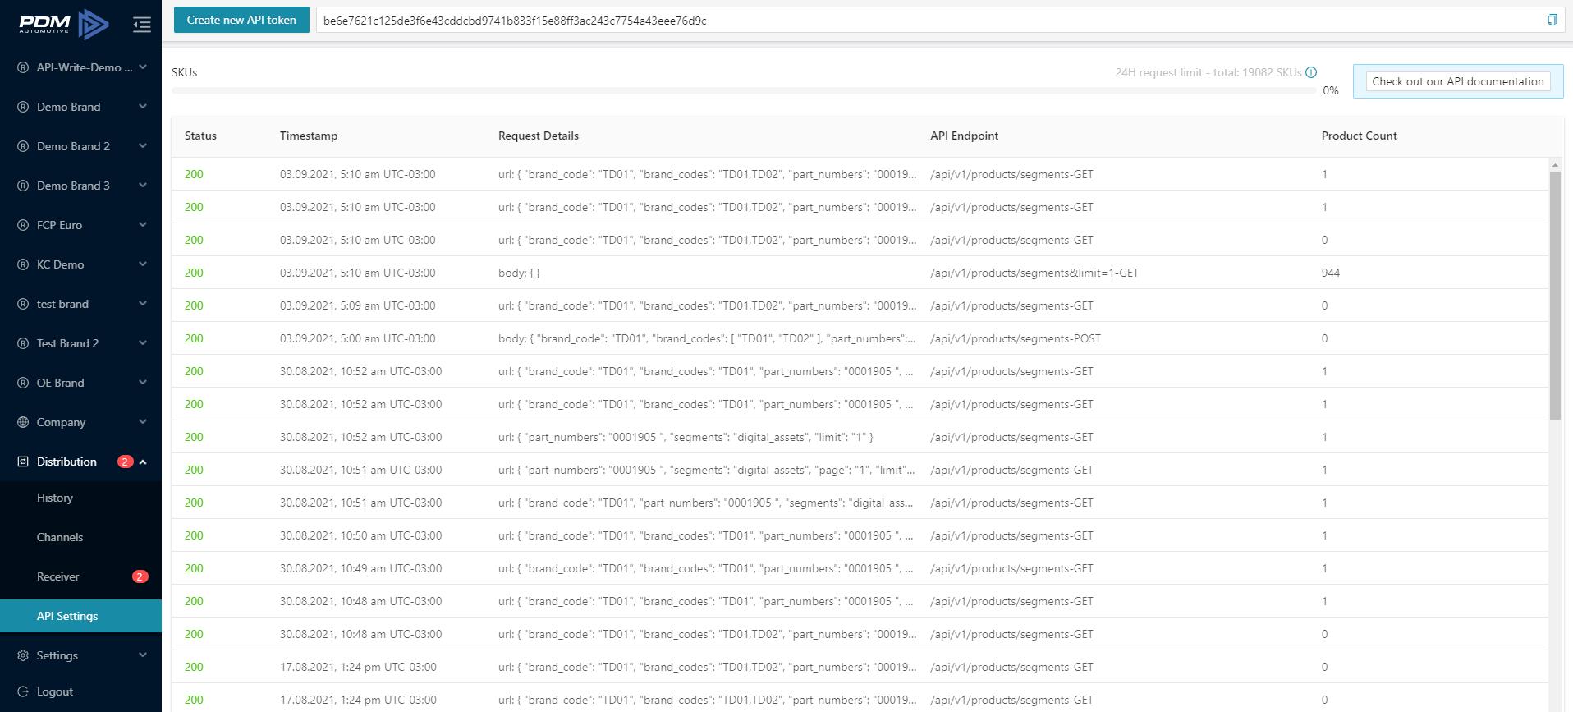Expand the Demo Brand 2 chevron
The image size is (1573, 712).
click(143, 146)
